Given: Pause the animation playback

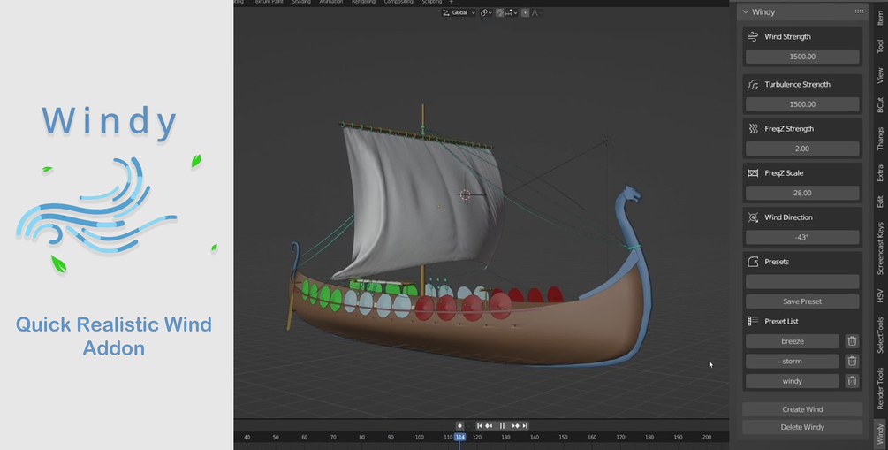Looking at the screenshot, I should tap(503, 425).
